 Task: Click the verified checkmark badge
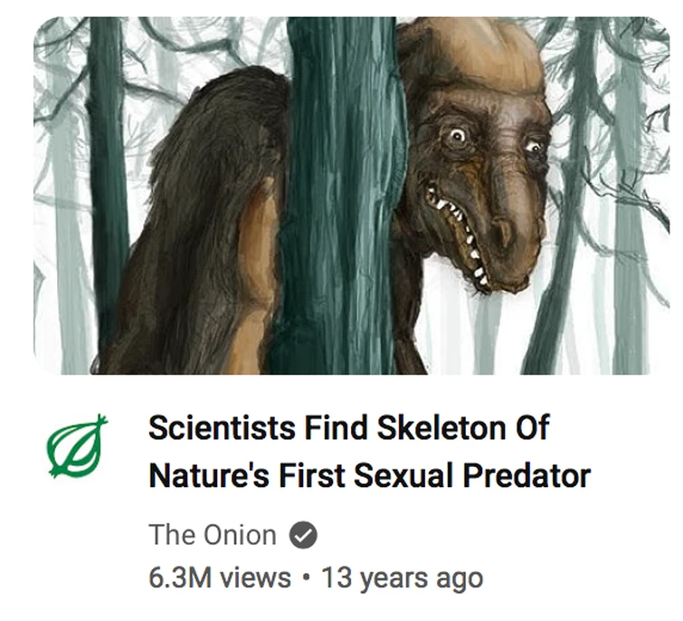tap(303, 534)
